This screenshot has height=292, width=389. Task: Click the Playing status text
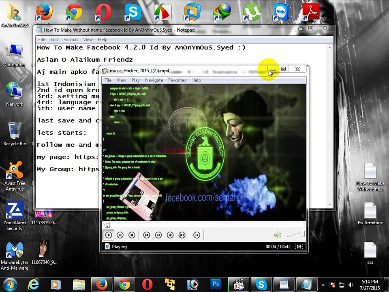pyautogui.click(x=119, y=247)
